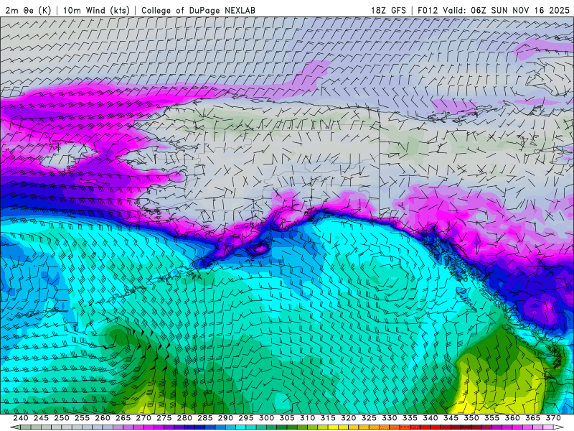Click the "2m θe (K)" title label
Screen dimensions: 574x431
click(28, 10)
